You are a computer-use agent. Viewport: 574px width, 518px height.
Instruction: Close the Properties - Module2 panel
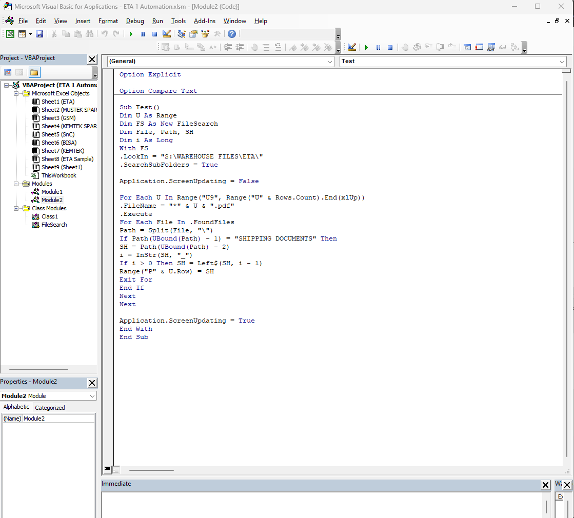click(92, 383)
